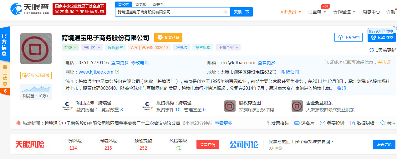This screenshot has height=159, width=397.
Task: Click the 自身风险 114 value
Action: 73,148
